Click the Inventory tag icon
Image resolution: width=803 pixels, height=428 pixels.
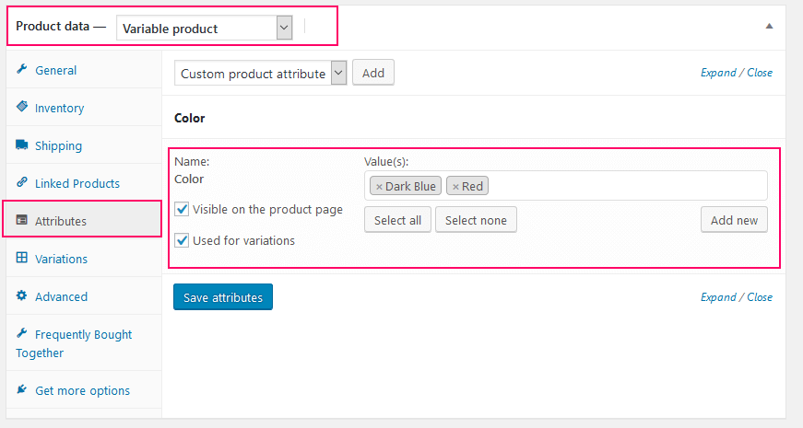point(21,108)
